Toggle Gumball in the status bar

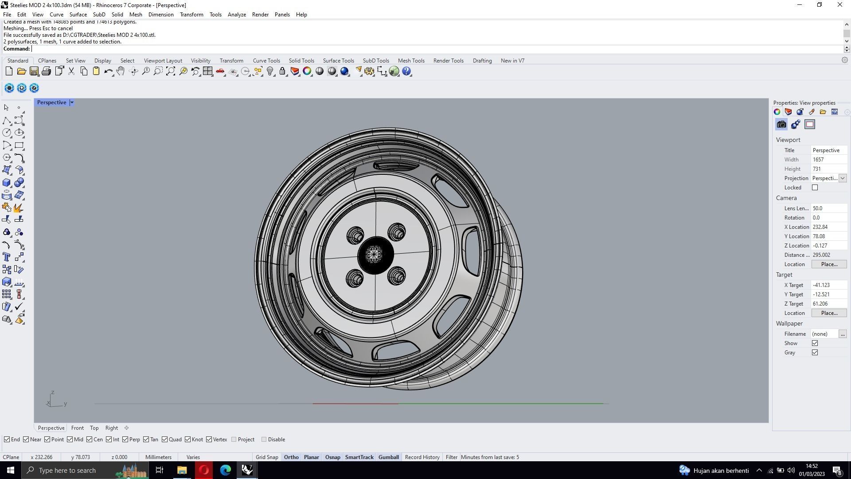coord(388,457)
